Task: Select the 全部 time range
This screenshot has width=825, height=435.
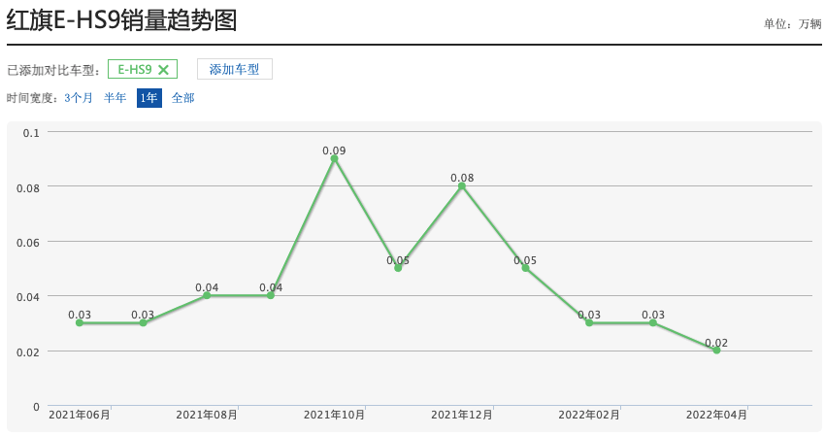Action: pyautogui.click(x=183, y=98)
